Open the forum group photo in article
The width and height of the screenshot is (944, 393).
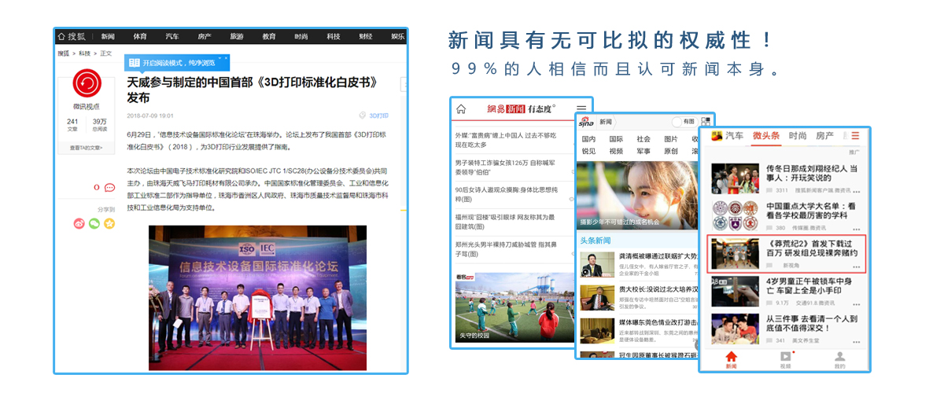[x=257, y=297]
